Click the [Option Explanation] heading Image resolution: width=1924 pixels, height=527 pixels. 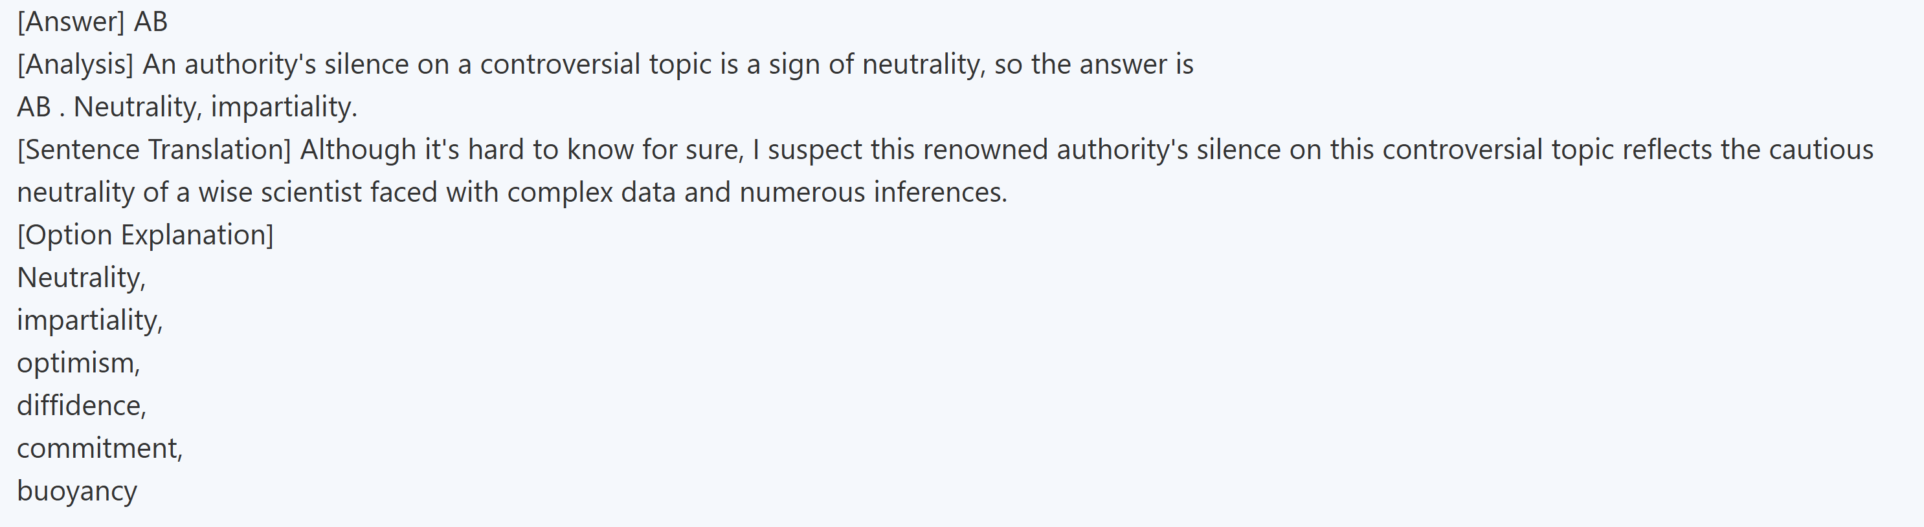tap(145, 235)
